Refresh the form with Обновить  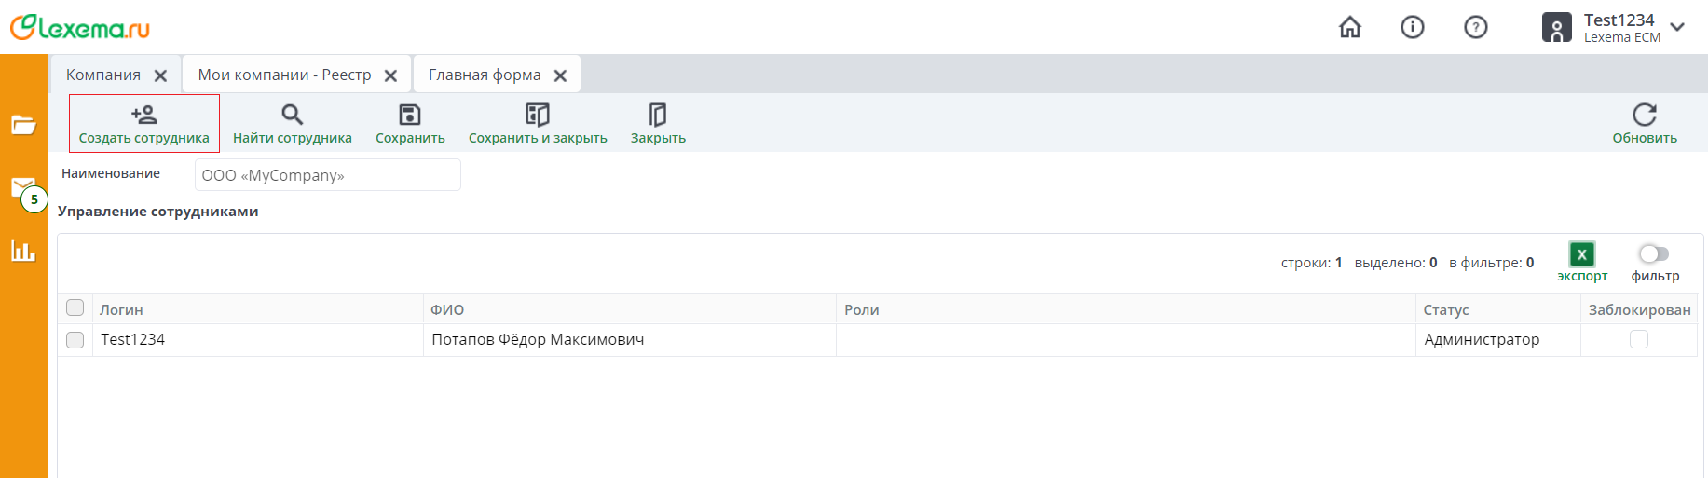tap(1645, 115)
